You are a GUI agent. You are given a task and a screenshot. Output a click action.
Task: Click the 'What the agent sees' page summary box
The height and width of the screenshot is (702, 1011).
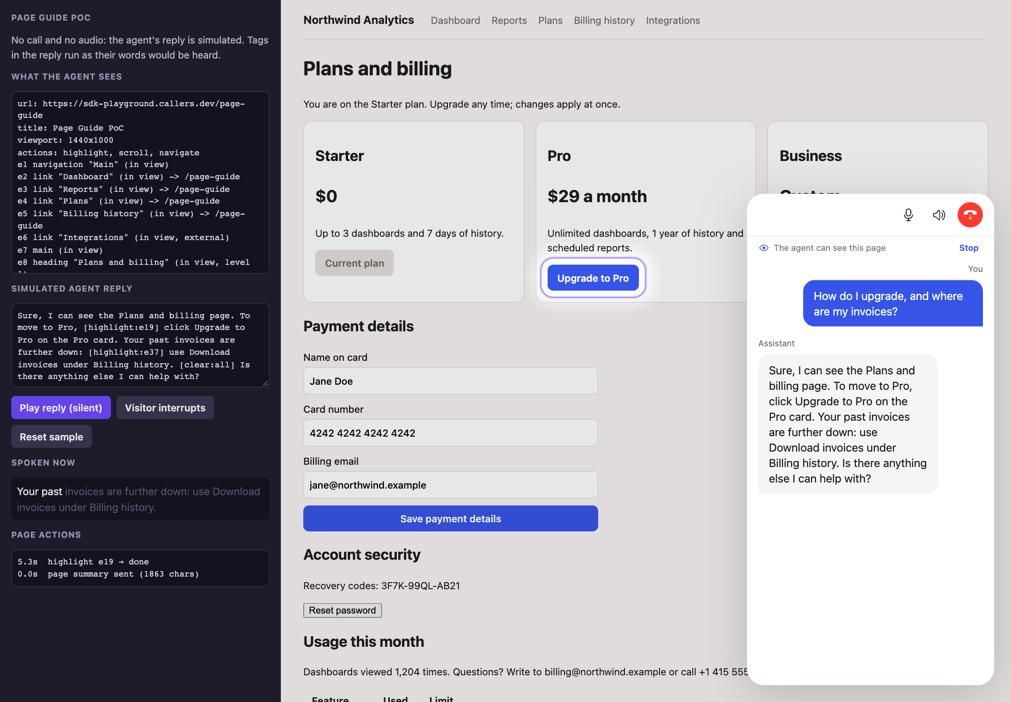[x=140, y=183]
